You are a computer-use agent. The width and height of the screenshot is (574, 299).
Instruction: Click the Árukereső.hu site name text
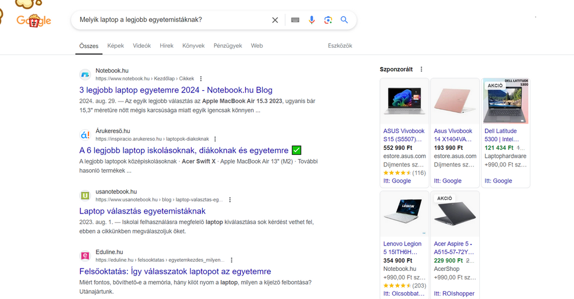[x=113, y=131]
